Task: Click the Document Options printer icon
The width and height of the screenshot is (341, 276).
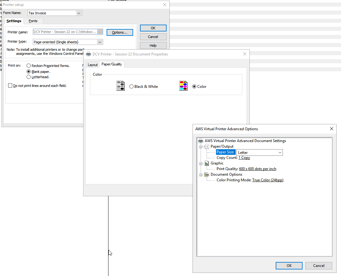Action: 207,174
